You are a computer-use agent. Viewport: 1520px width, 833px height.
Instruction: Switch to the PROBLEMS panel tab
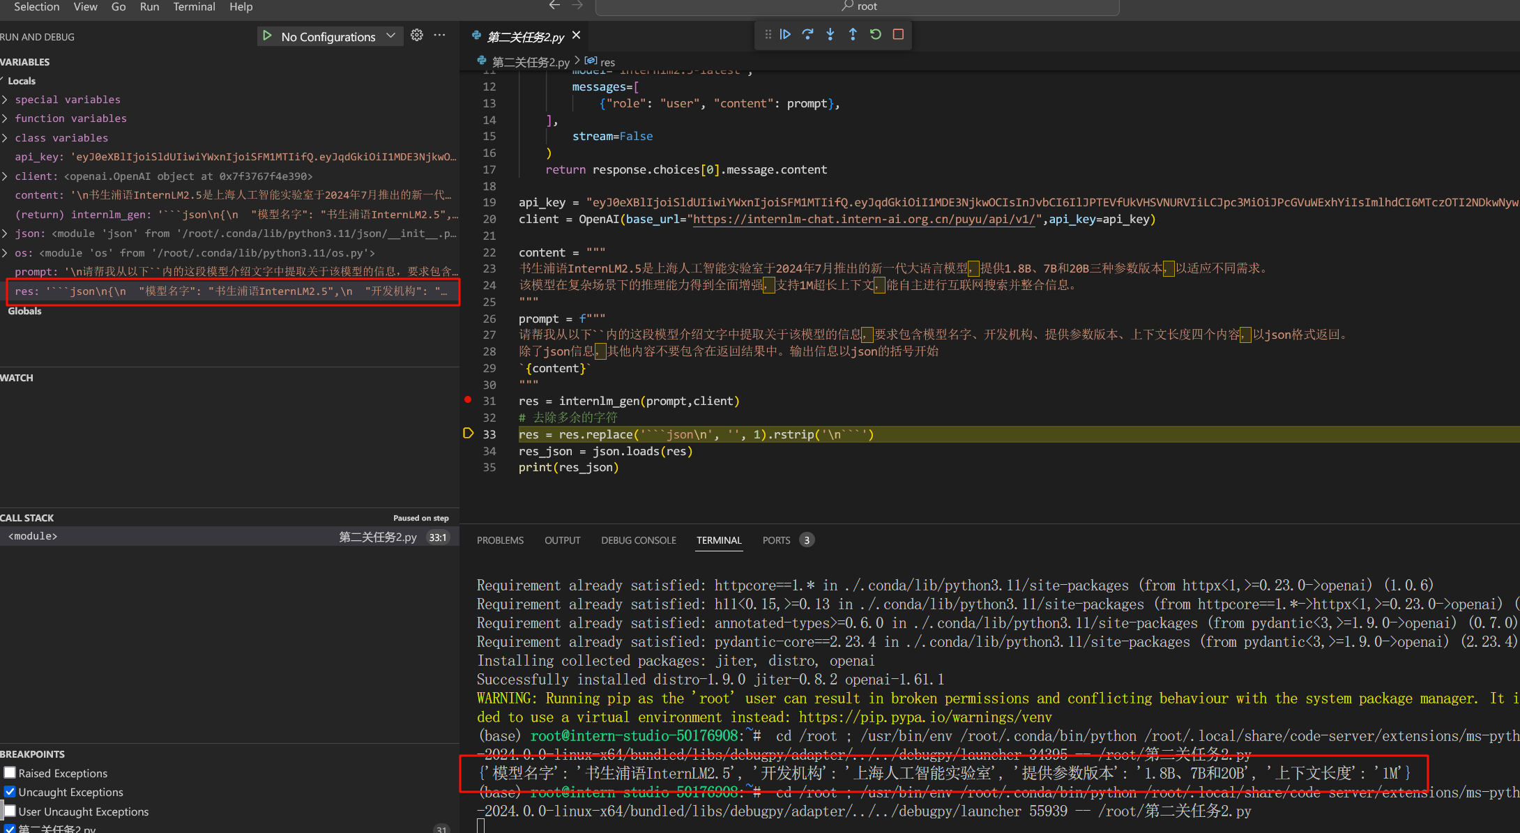pyautogui.click(x=500, y=540)
